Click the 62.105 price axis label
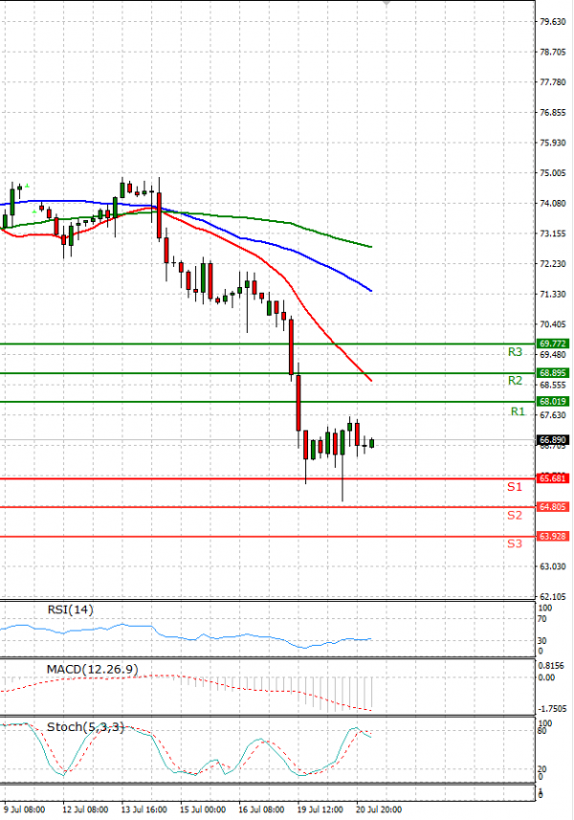Viewport: 574px width, 820px height. coord(553,597)
